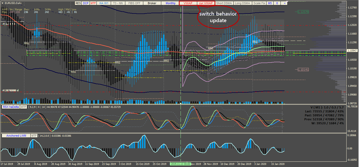Click the 1.10947 current price tag
359x167 pixels.
pyautogui.click(x=353, y=50)
